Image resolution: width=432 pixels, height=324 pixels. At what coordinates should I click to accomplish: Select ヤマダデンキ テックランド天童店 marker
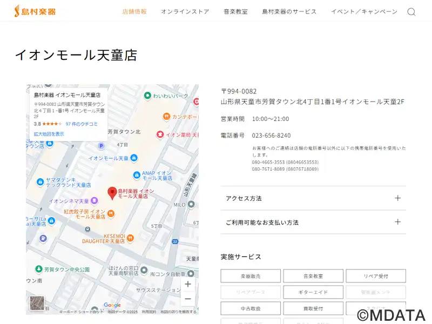pyautogui.click(x=40, y=182)
